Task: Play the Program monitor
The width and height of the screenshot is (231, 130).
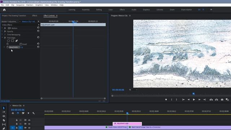Action: (194, 100)
